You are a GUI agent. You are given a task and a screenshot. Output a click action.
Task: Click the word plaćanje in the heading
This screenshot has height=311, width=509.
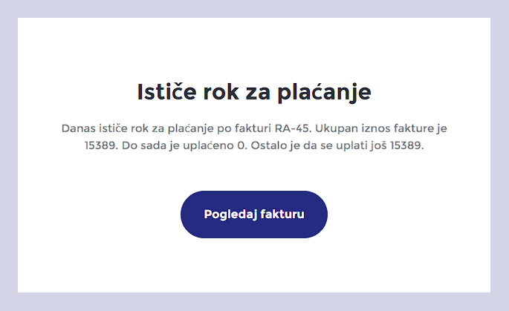pyautogui.click(x=324, y=93)
